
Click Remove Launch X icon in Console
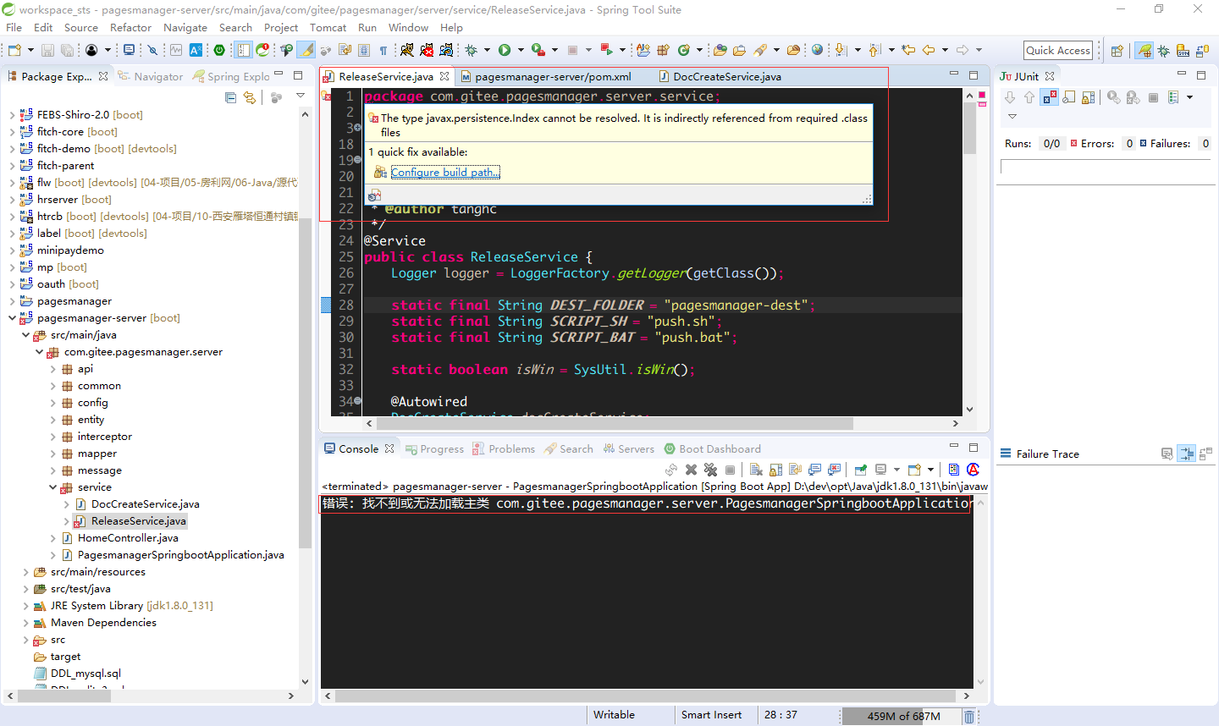[692, 470]
